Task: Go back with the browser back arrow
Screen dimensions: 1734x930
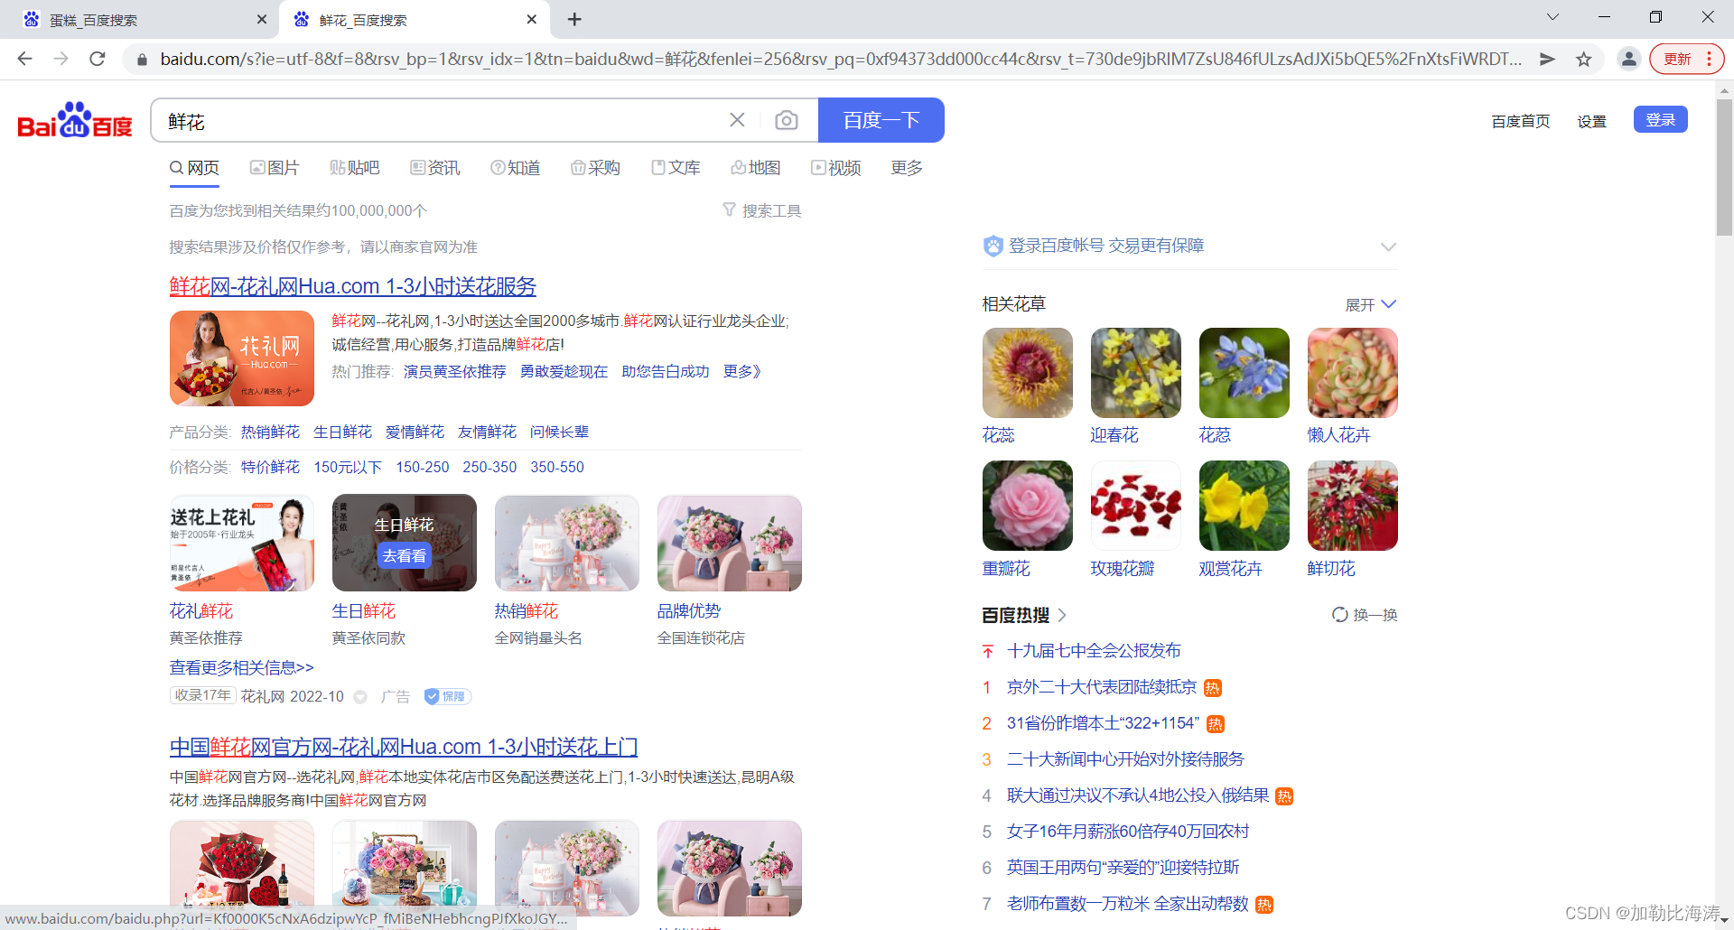Action: coord(24,59)
